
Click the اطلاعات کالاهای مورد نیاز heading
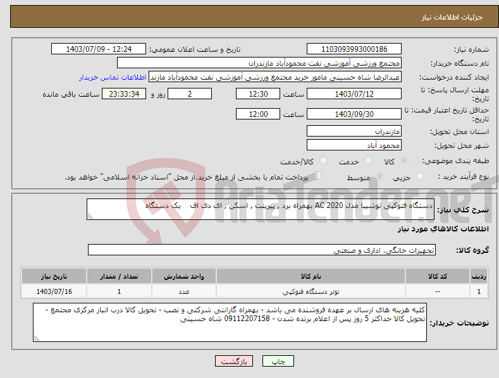pyautogui.click(x=443, y=229)
